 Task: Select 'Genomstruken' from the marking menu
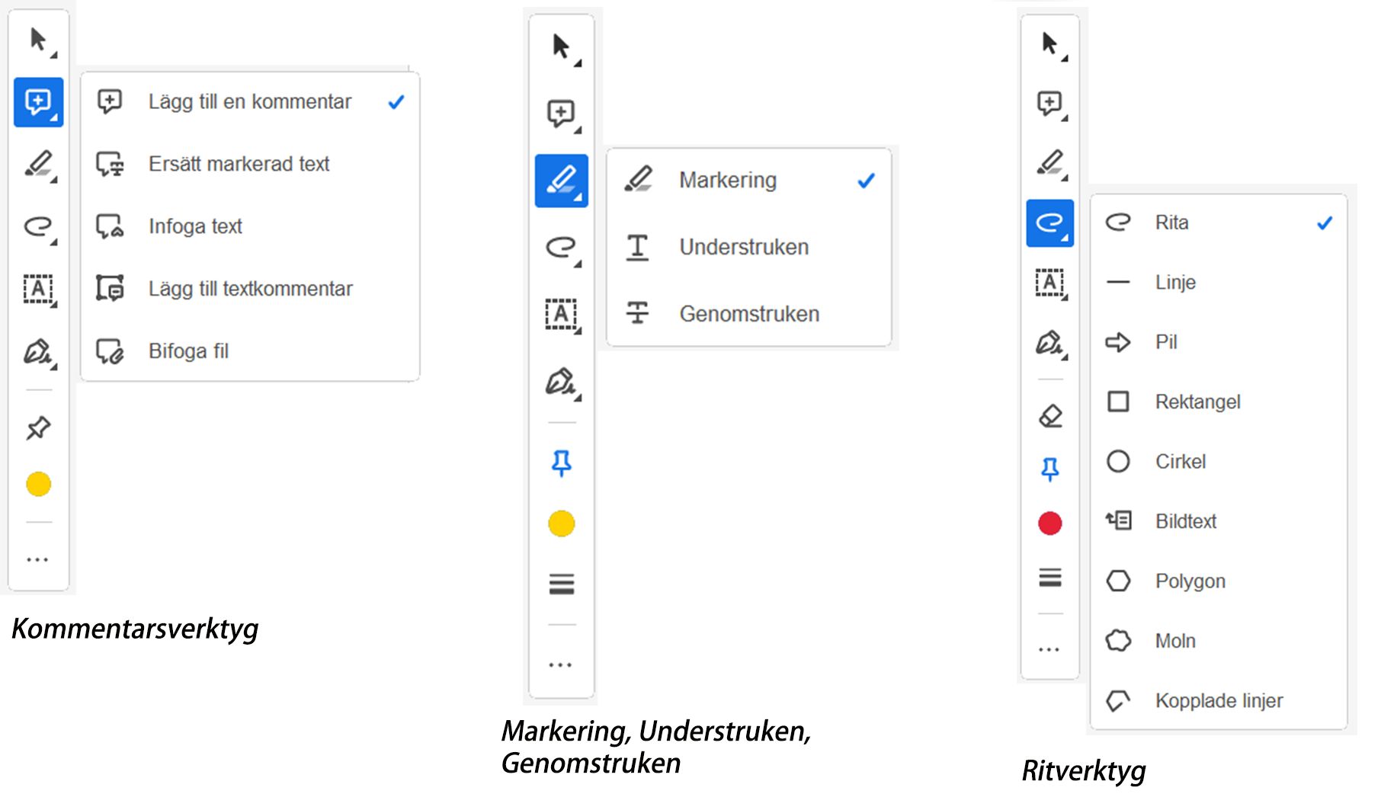tap(748, 314)
